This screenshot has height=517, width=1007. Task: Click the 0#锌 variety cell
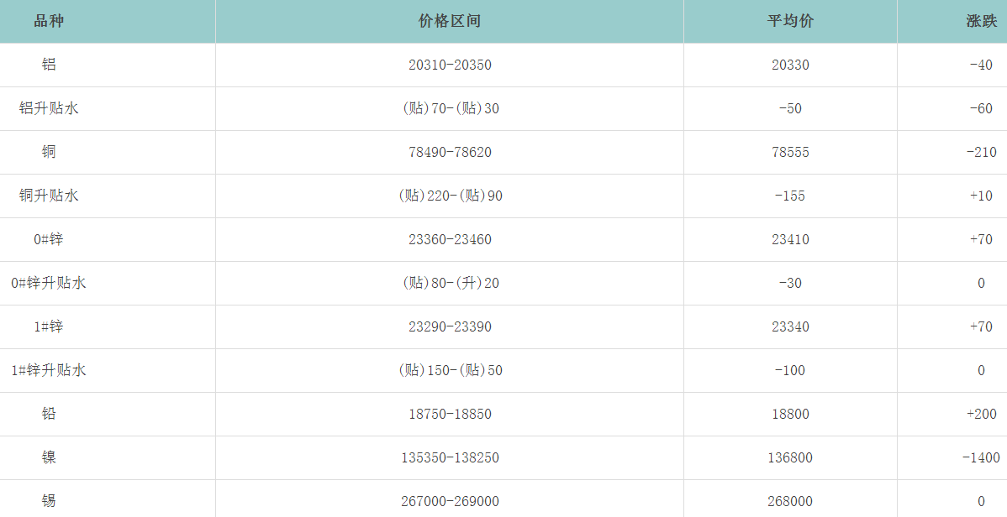pyautogui.click(x=49, y=239)
